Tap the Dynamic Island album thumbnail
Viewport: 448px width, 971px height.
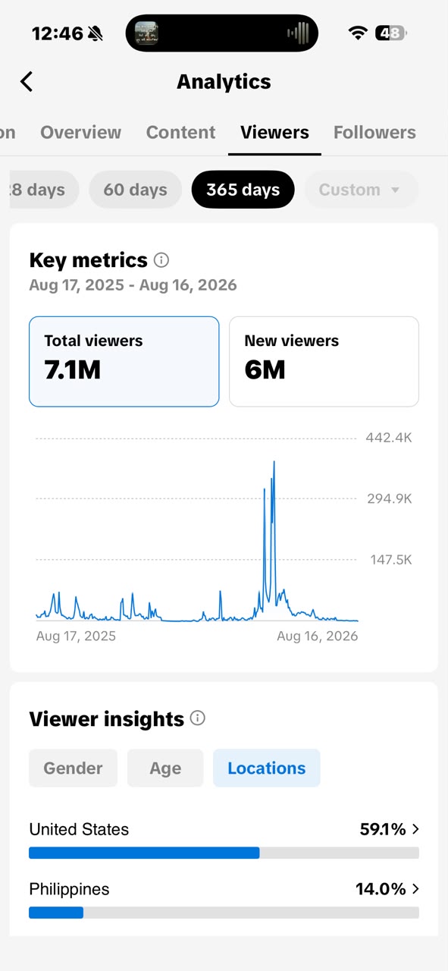click(146, 33)
